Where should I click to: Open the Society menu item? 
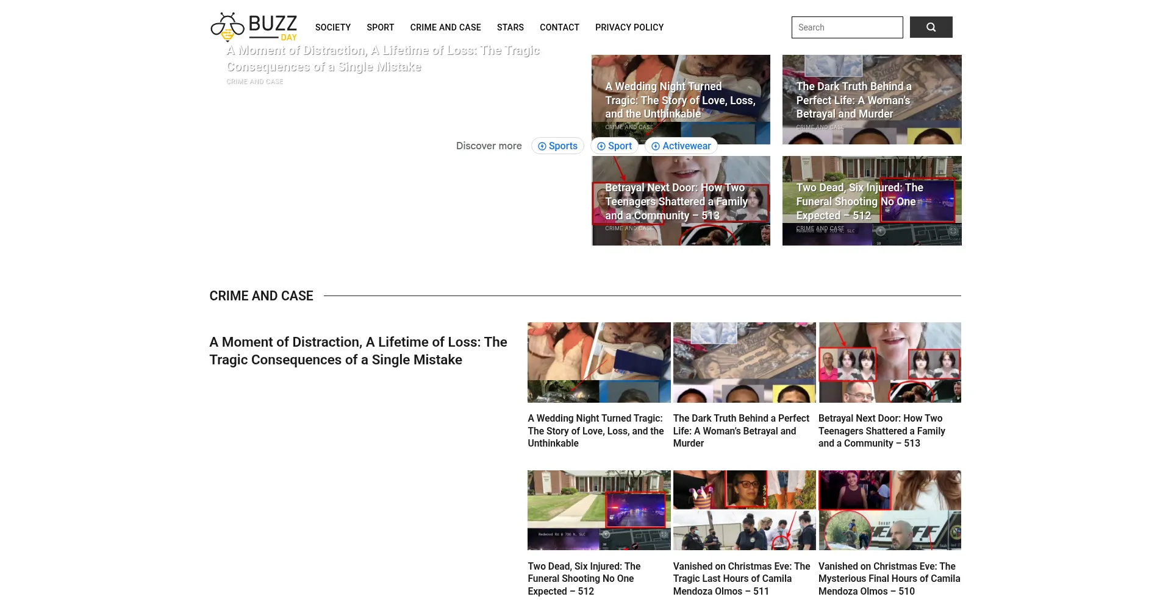pos(332,27)
